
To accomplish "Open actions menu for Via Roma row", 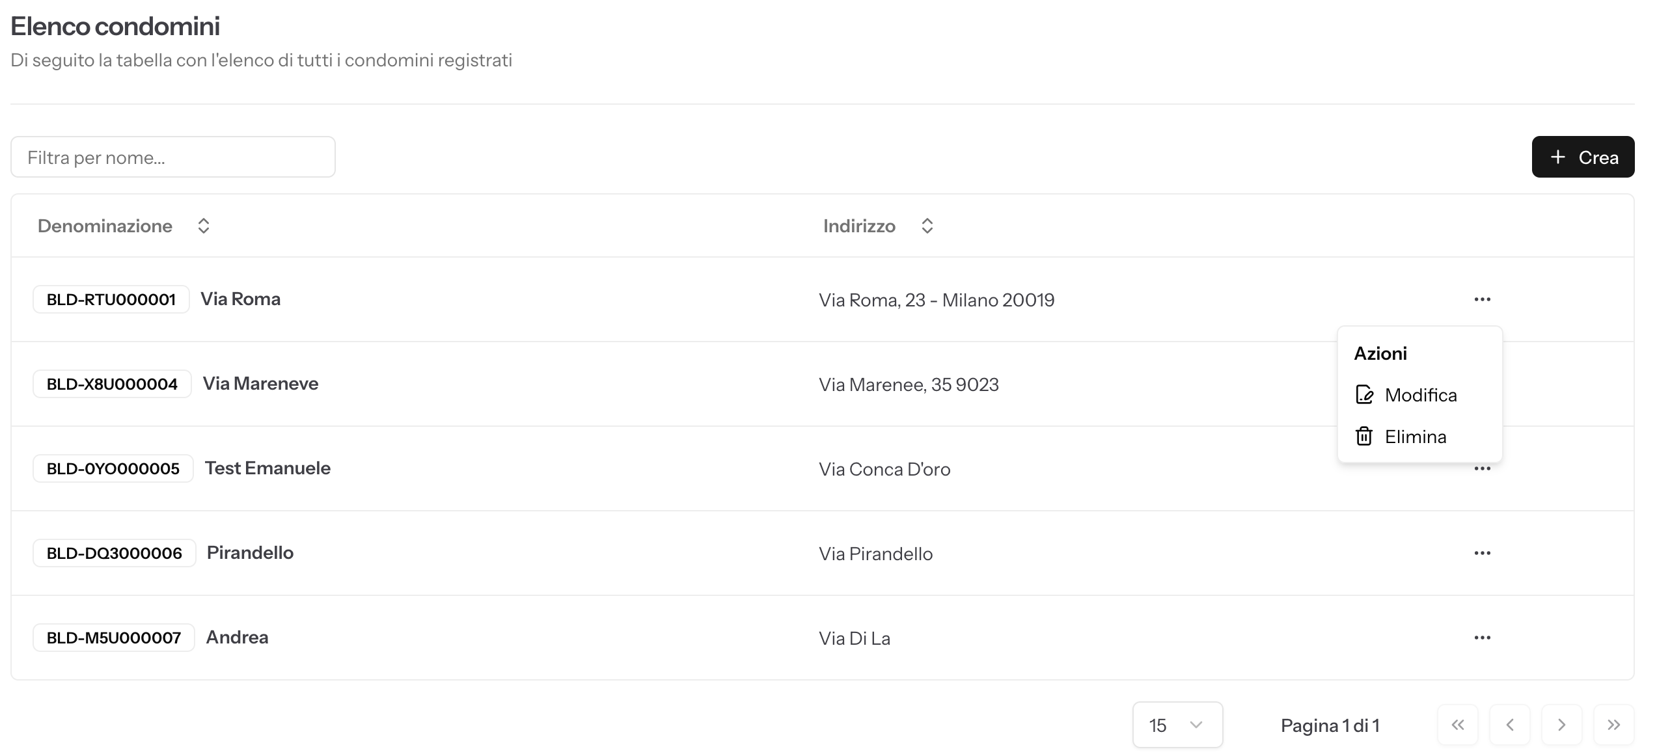I will pyautogui.click(x=1482, y=299).
